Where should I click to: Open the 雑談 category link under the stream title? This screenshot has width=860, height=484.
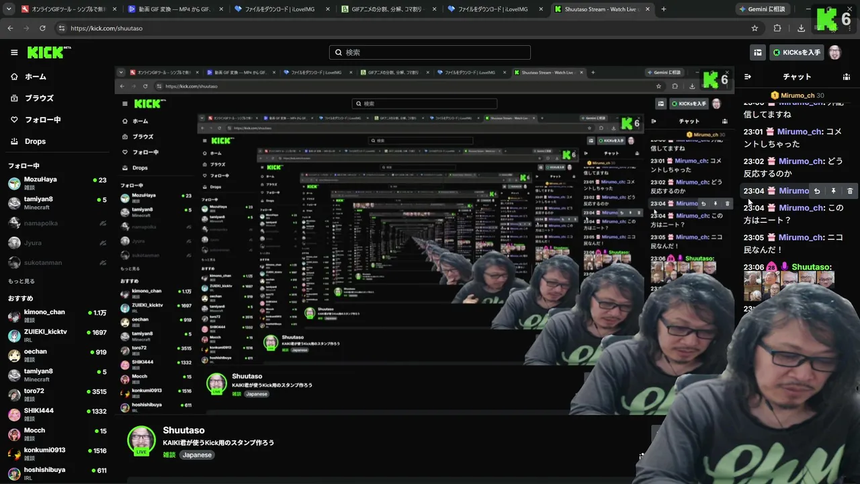tap(169, 455)
